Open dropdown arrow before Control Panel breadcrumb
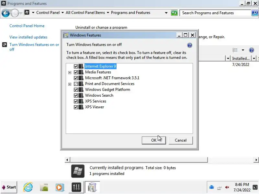Viewport: 259px width, 194px height. pos(33,13)
